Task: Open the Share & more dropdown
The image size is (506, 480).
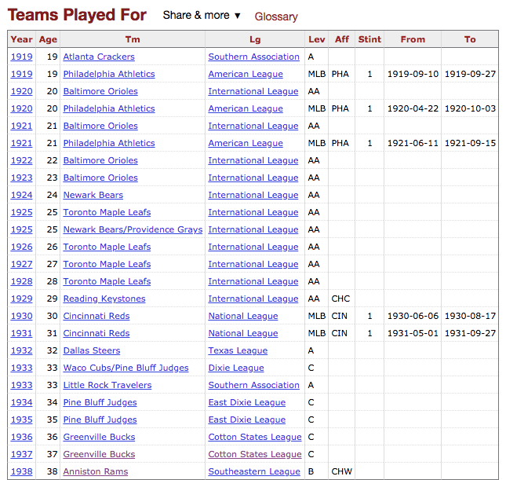Action: 202,16
